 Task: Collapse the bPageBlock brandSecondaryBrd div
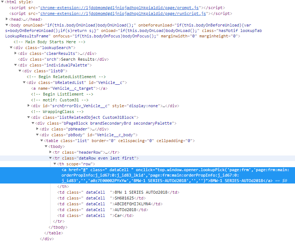(33, 123)
